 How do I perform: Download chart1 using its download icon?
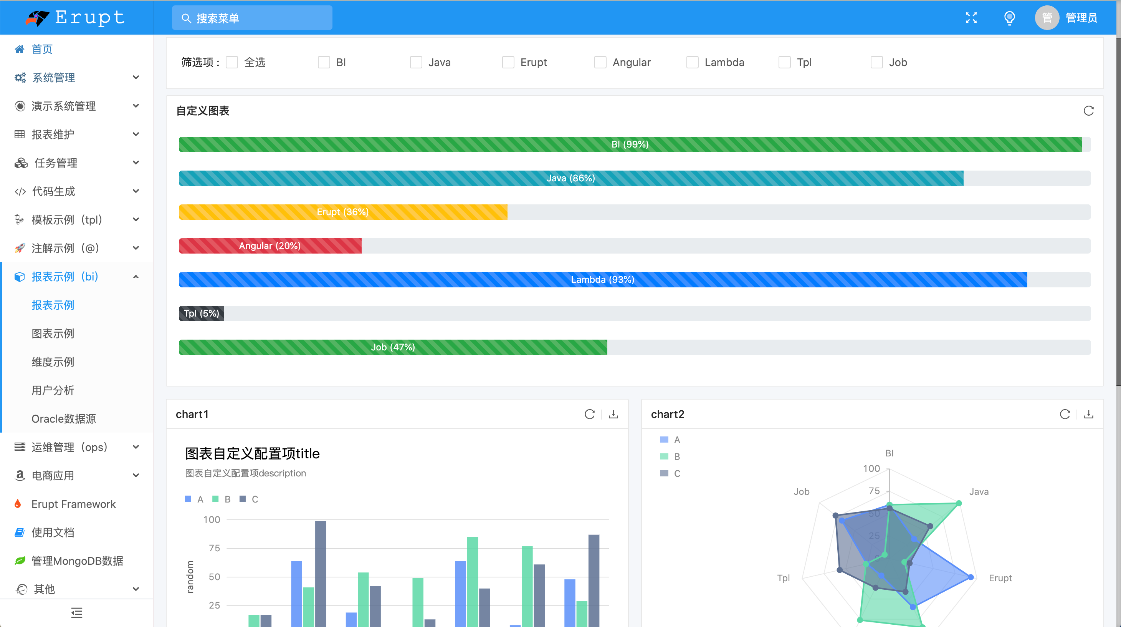pos(613,414)
